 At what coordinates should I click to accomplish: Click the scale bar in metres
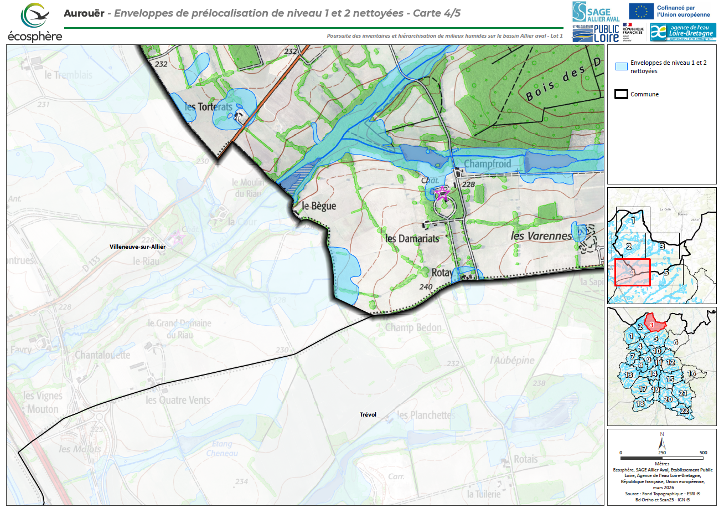point(662,458)
